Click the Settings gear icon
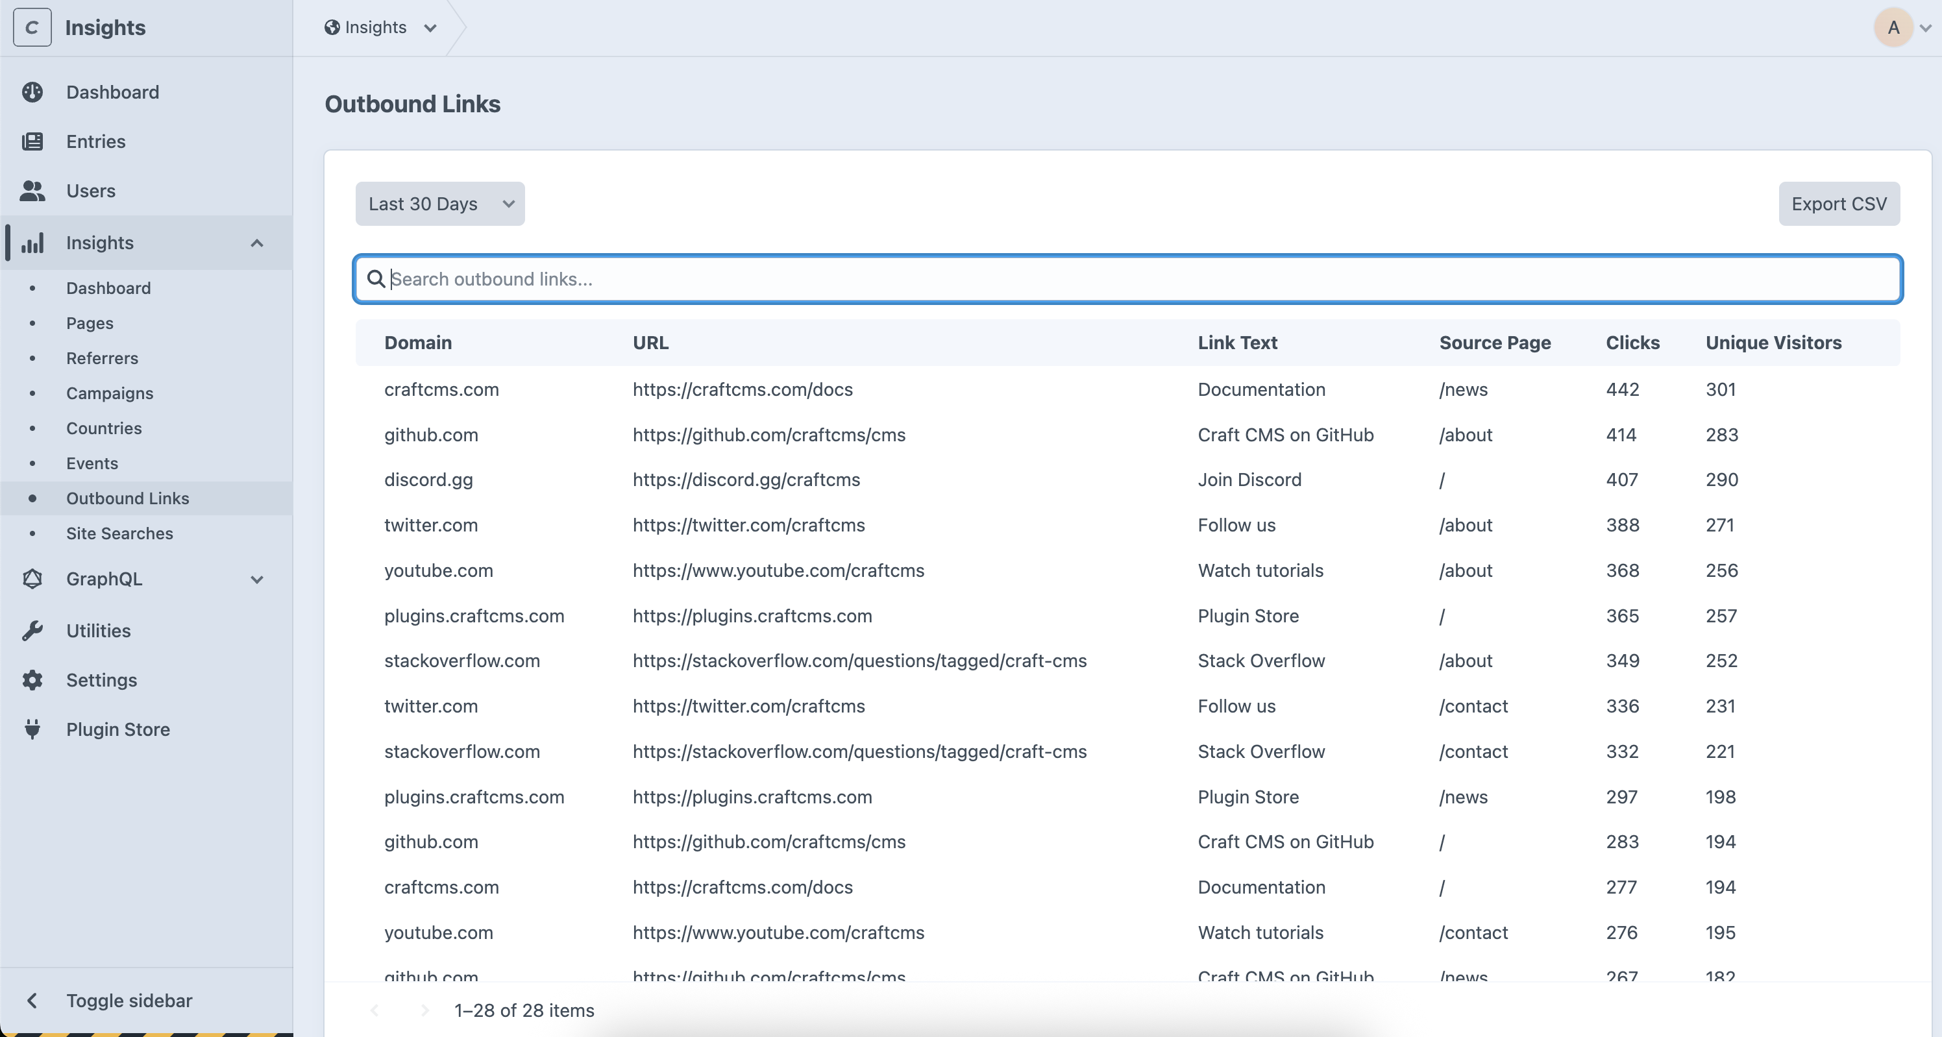 click(x=32, y=680)
